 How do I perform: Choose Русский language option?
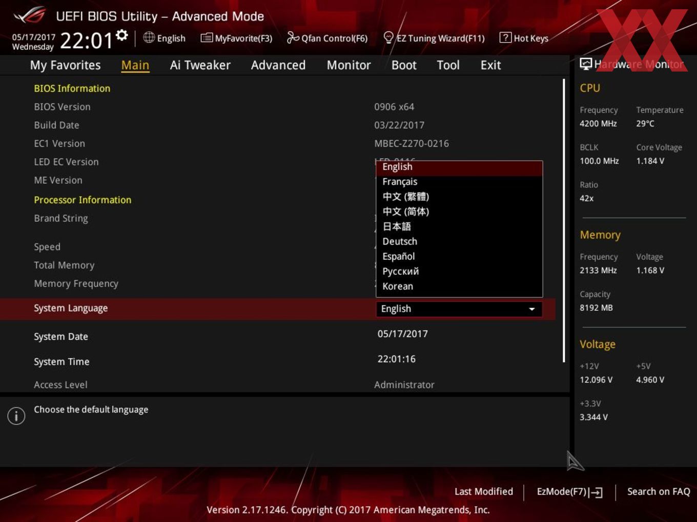[x=459, y=271]
